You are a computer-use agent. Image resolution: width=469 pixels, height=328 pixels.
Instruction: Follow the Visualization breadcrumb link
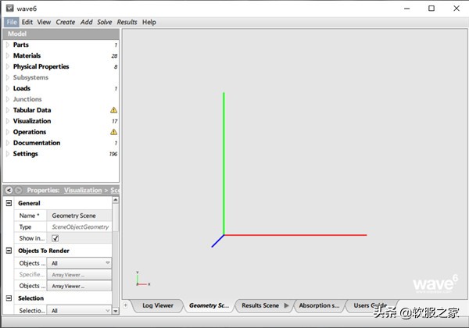[83, 190]
